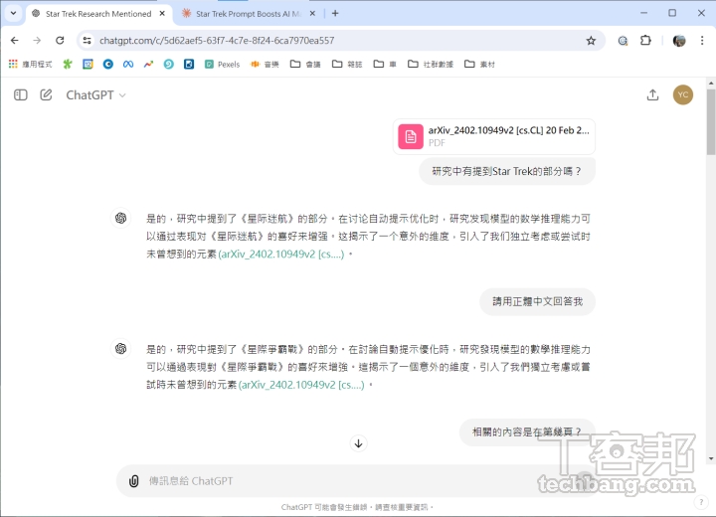Click the ChatGPT logo on second reply
The width and height of the screenshot is (716, 517).
click(x=121, y=348)
